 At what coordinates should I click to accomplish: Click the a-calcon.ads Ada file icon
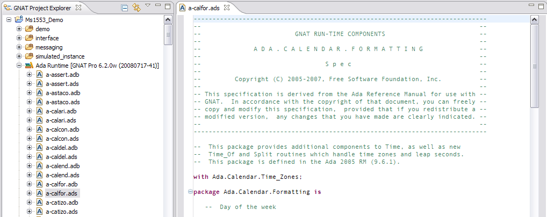39,138
